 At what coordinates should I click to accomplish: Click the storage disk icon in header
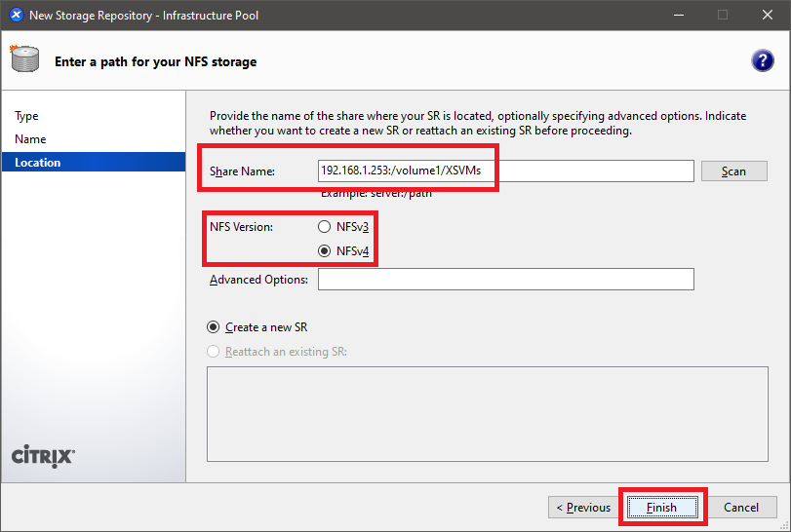(24, 59)
